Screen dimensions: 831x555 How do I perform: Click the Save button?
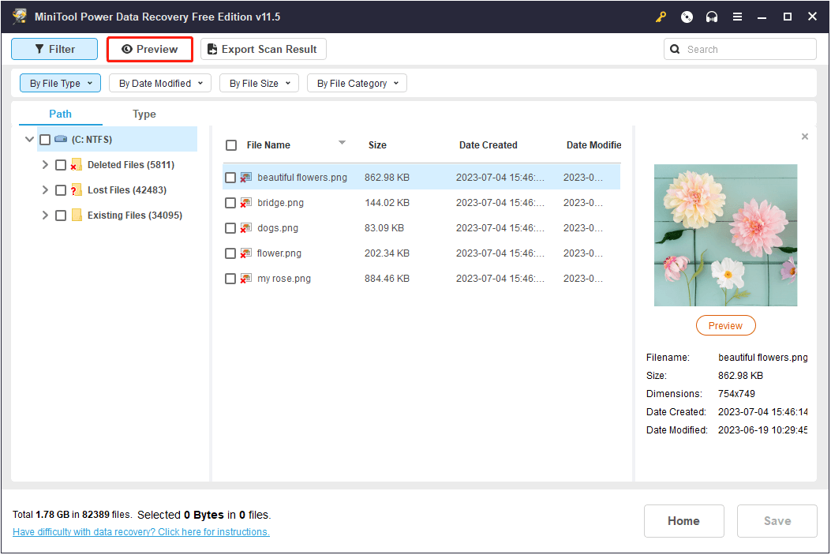[x=777, y=521]
